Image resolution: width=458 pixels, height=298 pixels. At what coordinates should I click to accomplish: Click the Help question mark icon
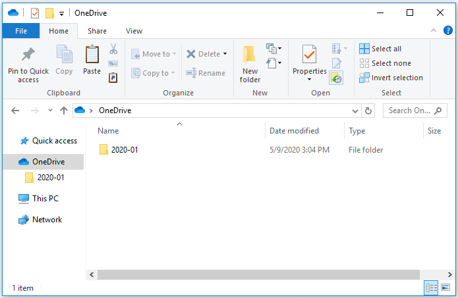(446, 31)
